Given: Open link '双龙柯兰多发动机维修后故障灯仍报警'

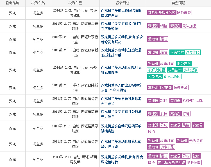Looking at the screenshot, I should (x=121, y=144).
